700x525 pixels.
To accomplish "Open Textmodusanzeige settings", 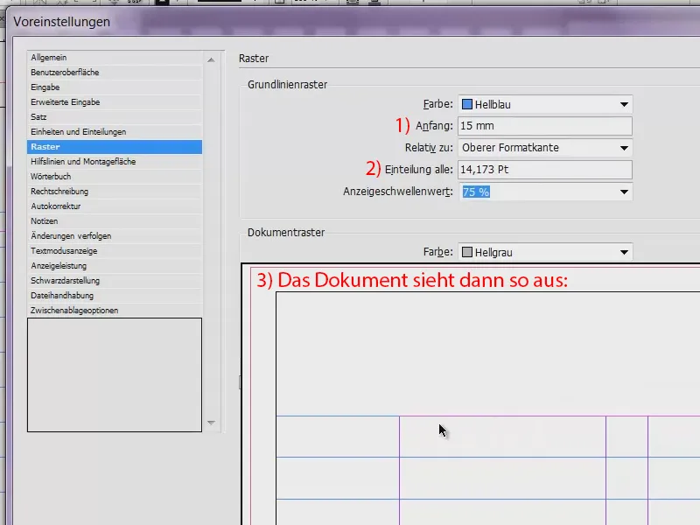I will coord(115,251).
